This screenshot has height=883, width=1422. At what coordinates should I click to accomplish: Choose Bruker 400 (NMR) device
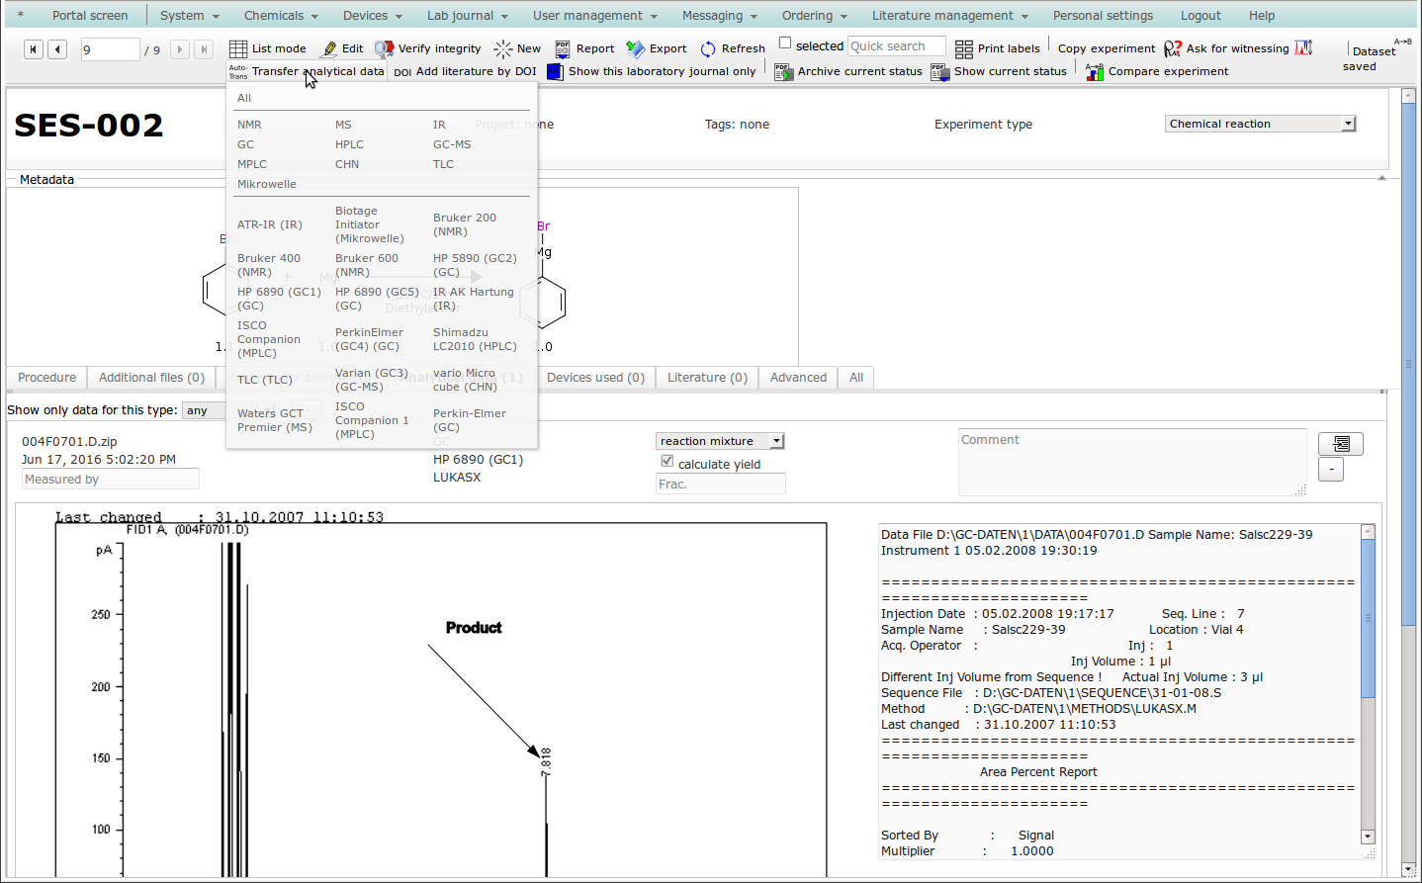[x=269, y=265]
